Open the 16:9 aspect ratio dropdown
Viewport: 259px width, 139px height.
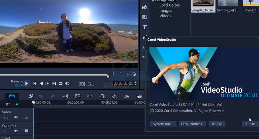tap(82, 84)
